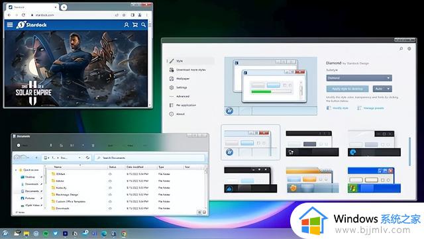The height and width of the screenshot is (239, 424).
Task: Click the gear icon in WindowBlinds header
Action: (x=409, y=49)
